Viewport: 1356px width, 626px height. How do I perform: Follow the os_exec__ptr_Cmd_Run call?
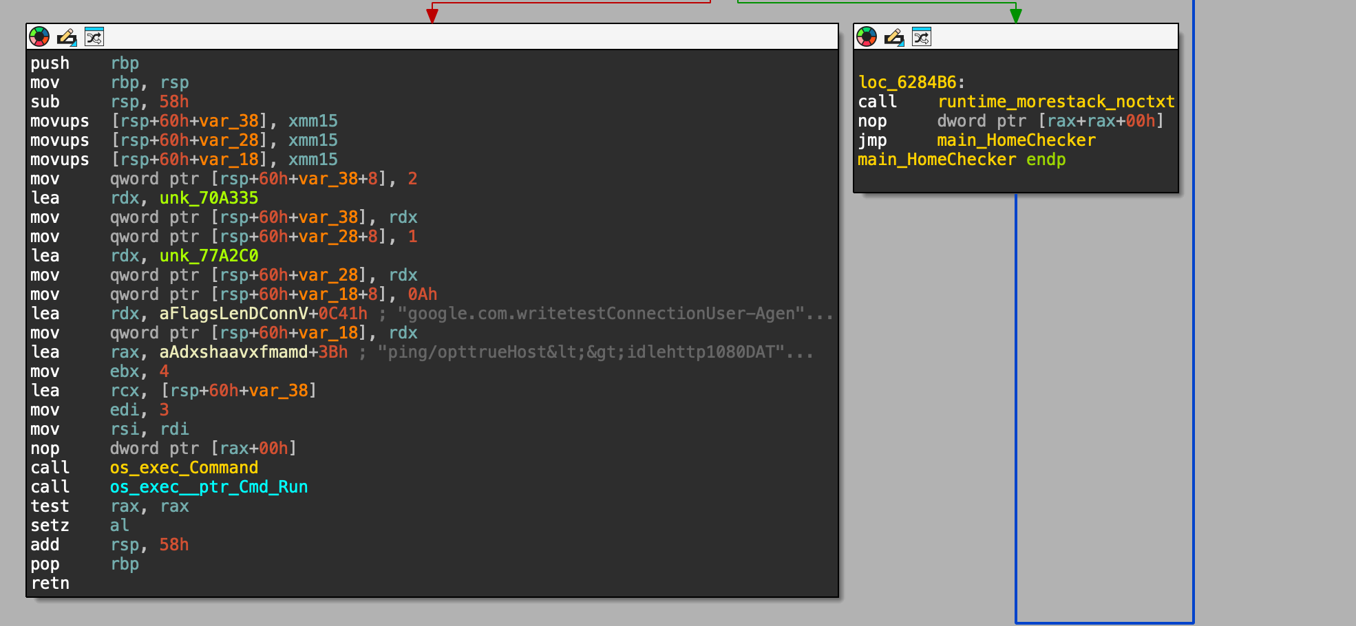click(x=209, y=486)
